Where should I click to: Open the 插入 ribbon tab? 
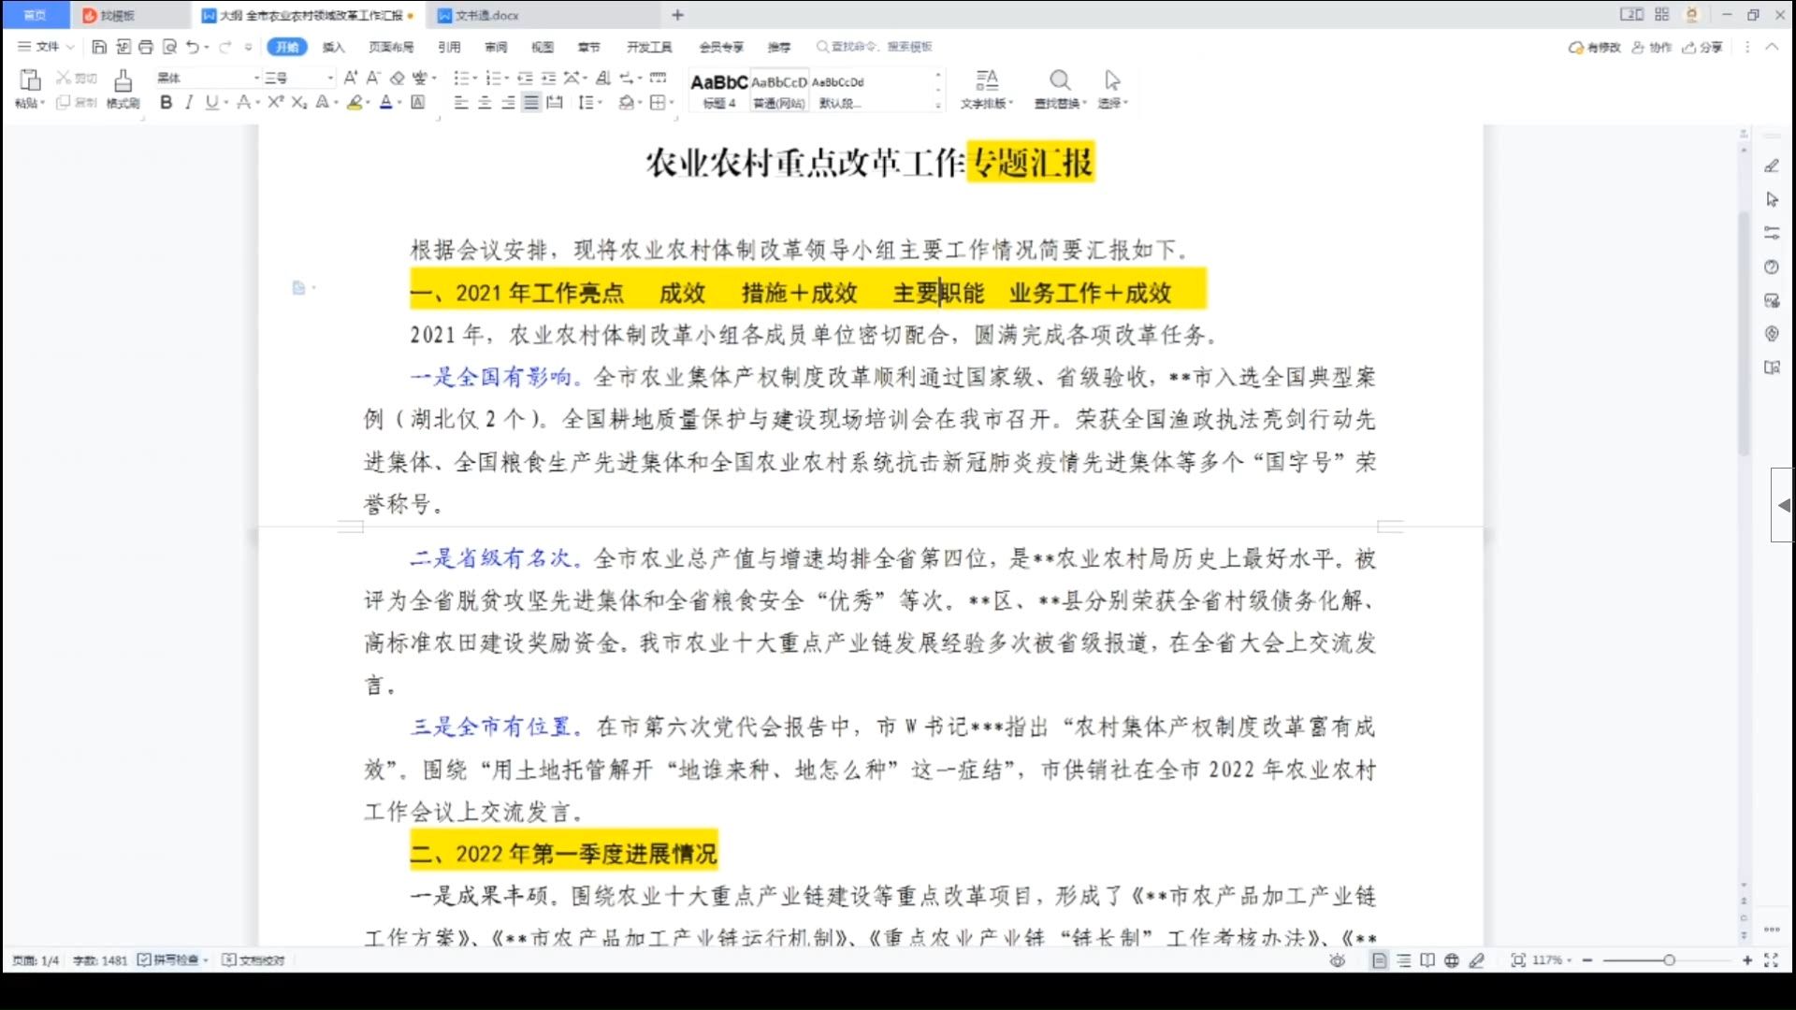point(333,47)
